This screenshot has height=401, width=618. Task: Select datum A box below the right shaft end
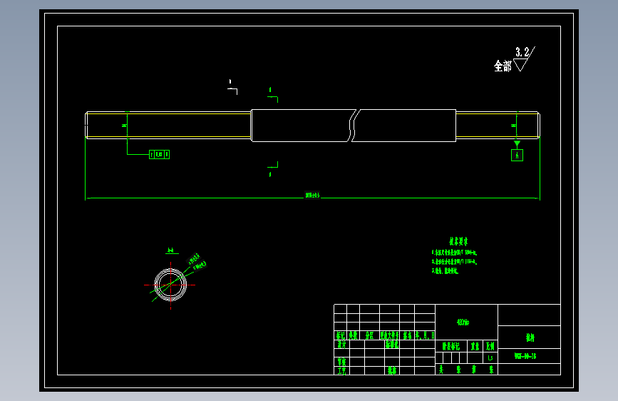pyautogui.click(x=517, y=155)
